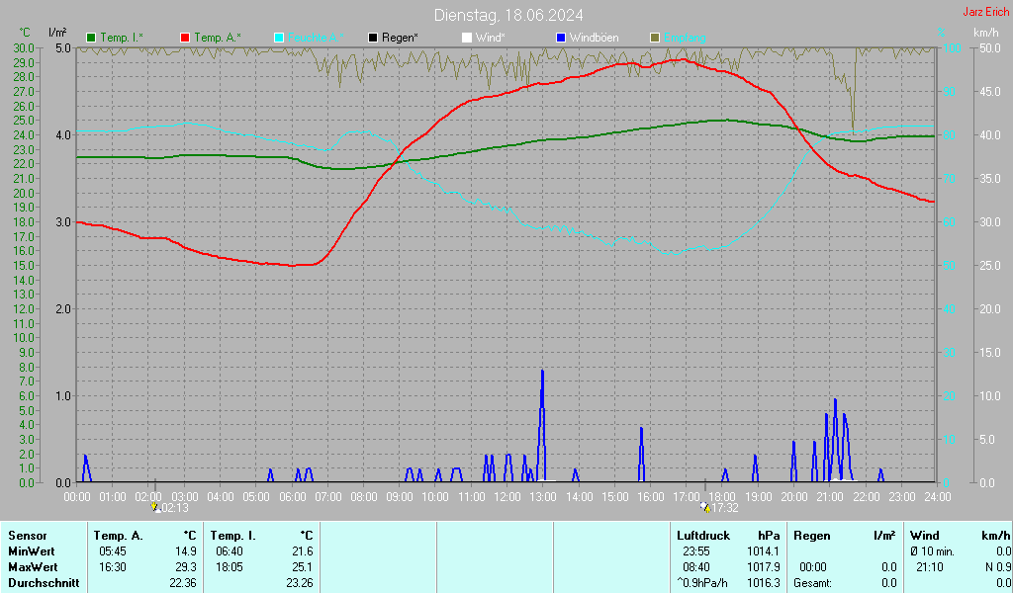Click the olive Empfang legend swatch
The image size is (1013, 593).
tap(655, 39)
